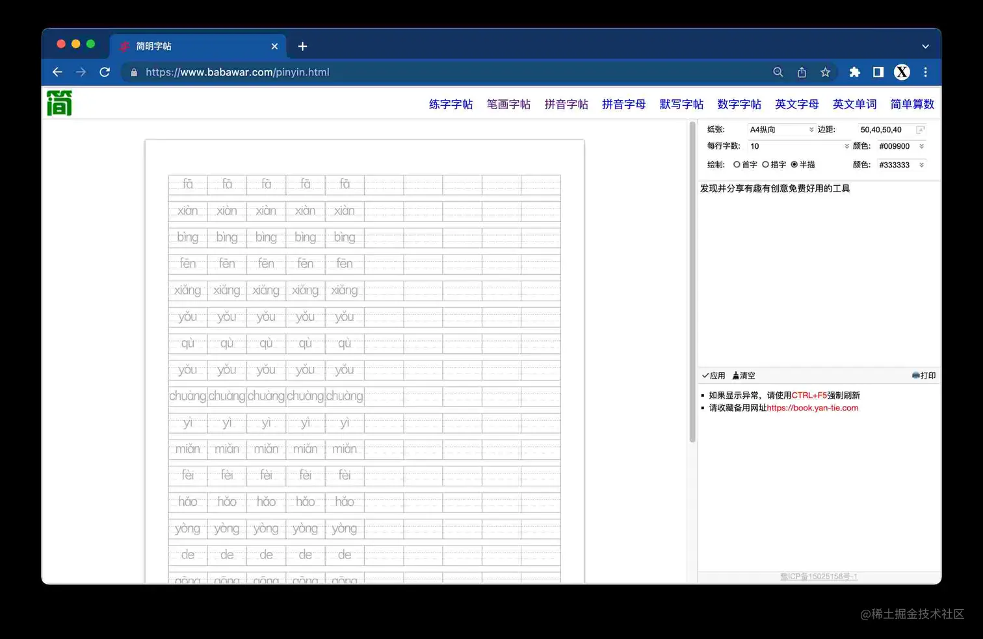The height and width of the screenshot is (639, 983).
Task: Click the ICP备 record link at bottom
Action: tap(819, 577)
